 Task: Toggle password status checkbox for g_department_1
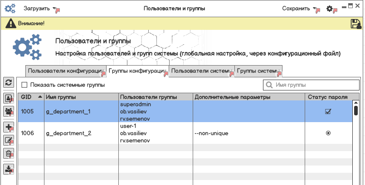pos(328,111)
